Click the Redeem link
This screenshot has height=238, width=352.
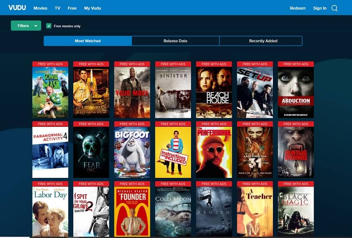click(x=298, y=8)
